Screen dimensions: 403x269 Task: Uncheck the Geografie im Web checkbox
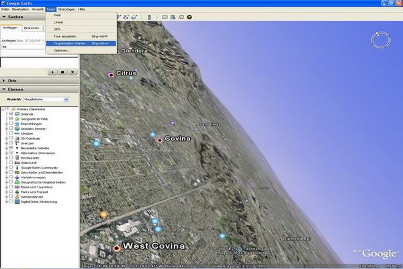11,118
